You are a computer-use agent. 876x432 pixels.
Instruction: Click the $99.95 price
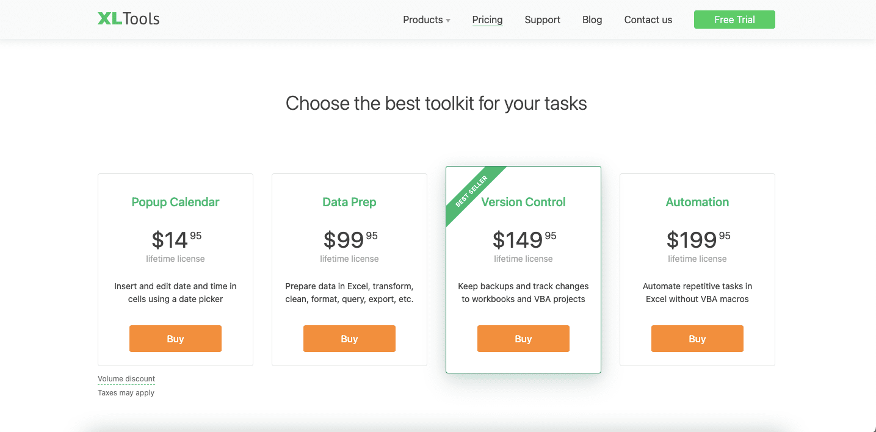pyautogui.click(x=350, y=239)
